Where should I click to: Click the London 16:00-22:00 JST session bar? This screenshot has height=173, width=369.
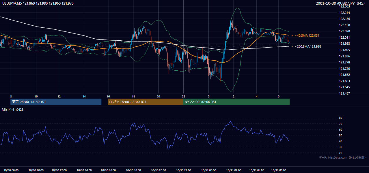click(x=145, y=102)
